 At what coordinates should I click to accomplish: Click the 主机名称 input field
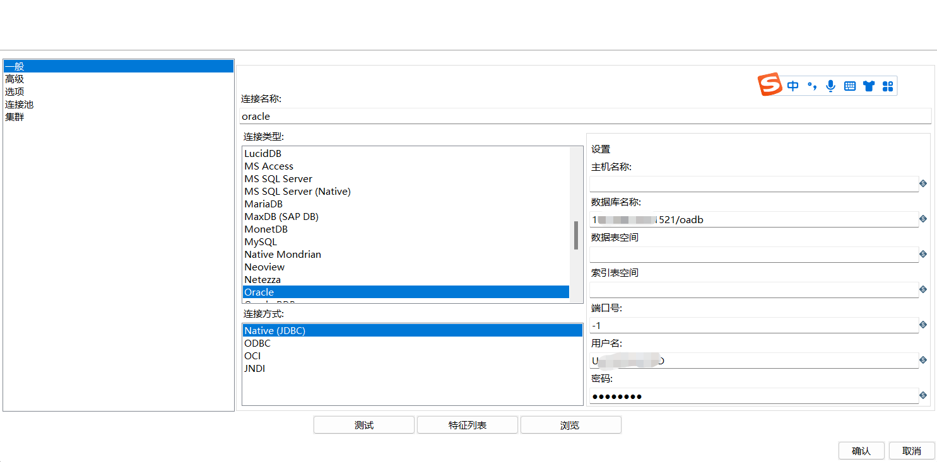(754, 184)
